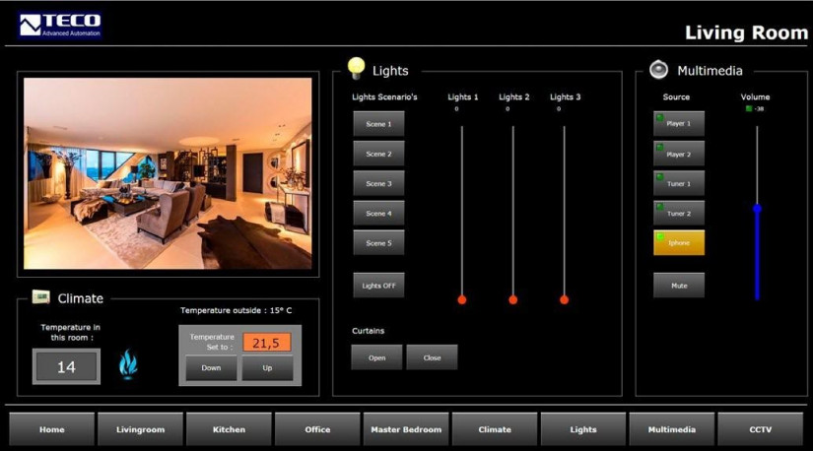Click the living room photo preview
Image resolution: width=813 pixels, height=451 pixels.
click(168, 173)
